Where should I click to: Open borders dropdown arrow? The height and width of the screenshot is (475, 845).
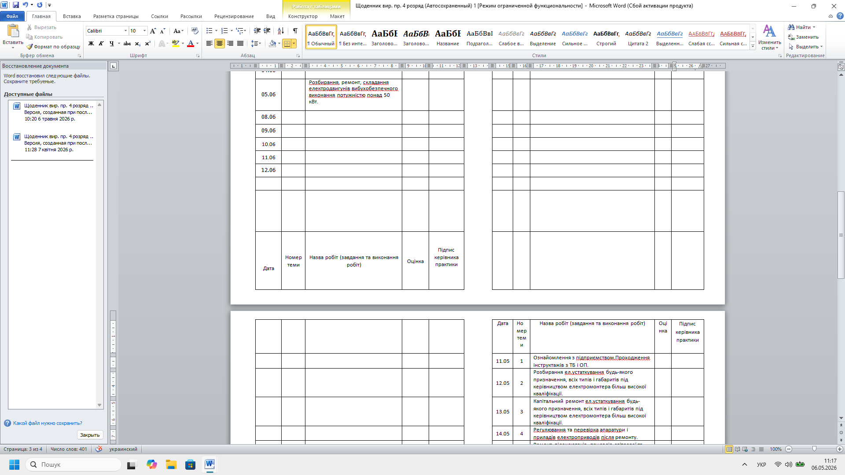pos(294,44)
